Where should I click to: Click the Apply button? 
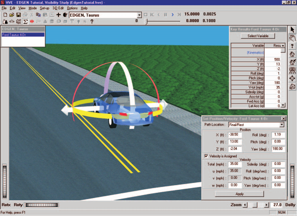click(239, 194)
